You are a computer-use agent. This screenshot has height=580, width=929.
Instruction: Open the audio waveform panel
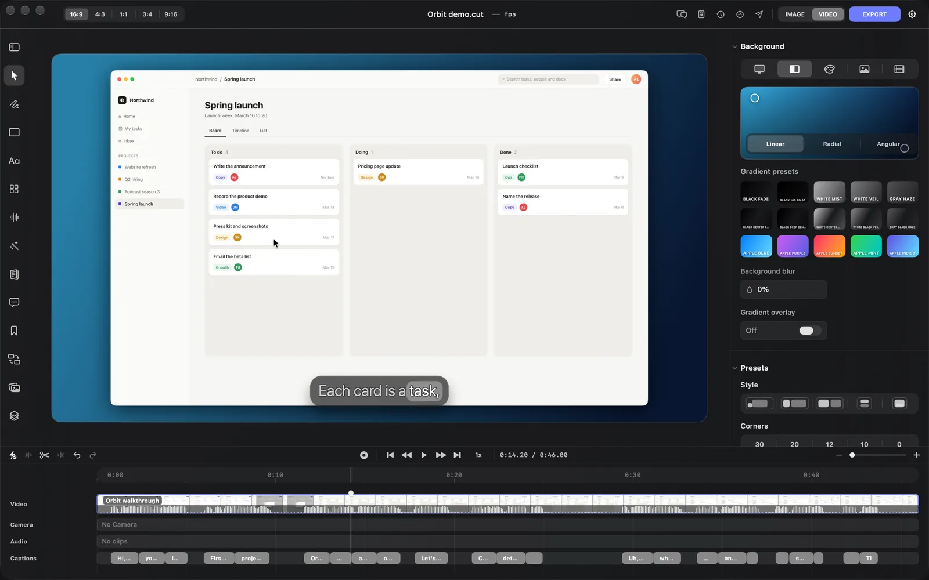point(15,217)
